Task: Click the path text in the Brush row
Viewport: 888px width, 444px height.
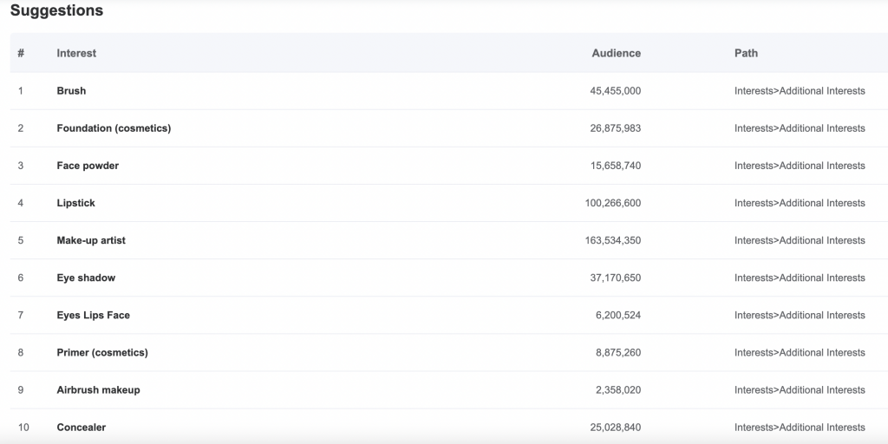Action: tap(800, 90)
